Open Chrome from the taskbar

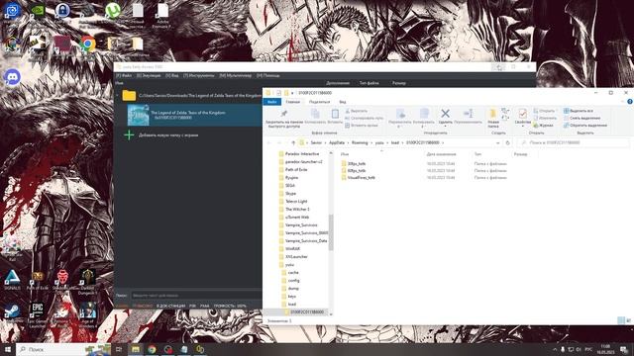point(152,349)
